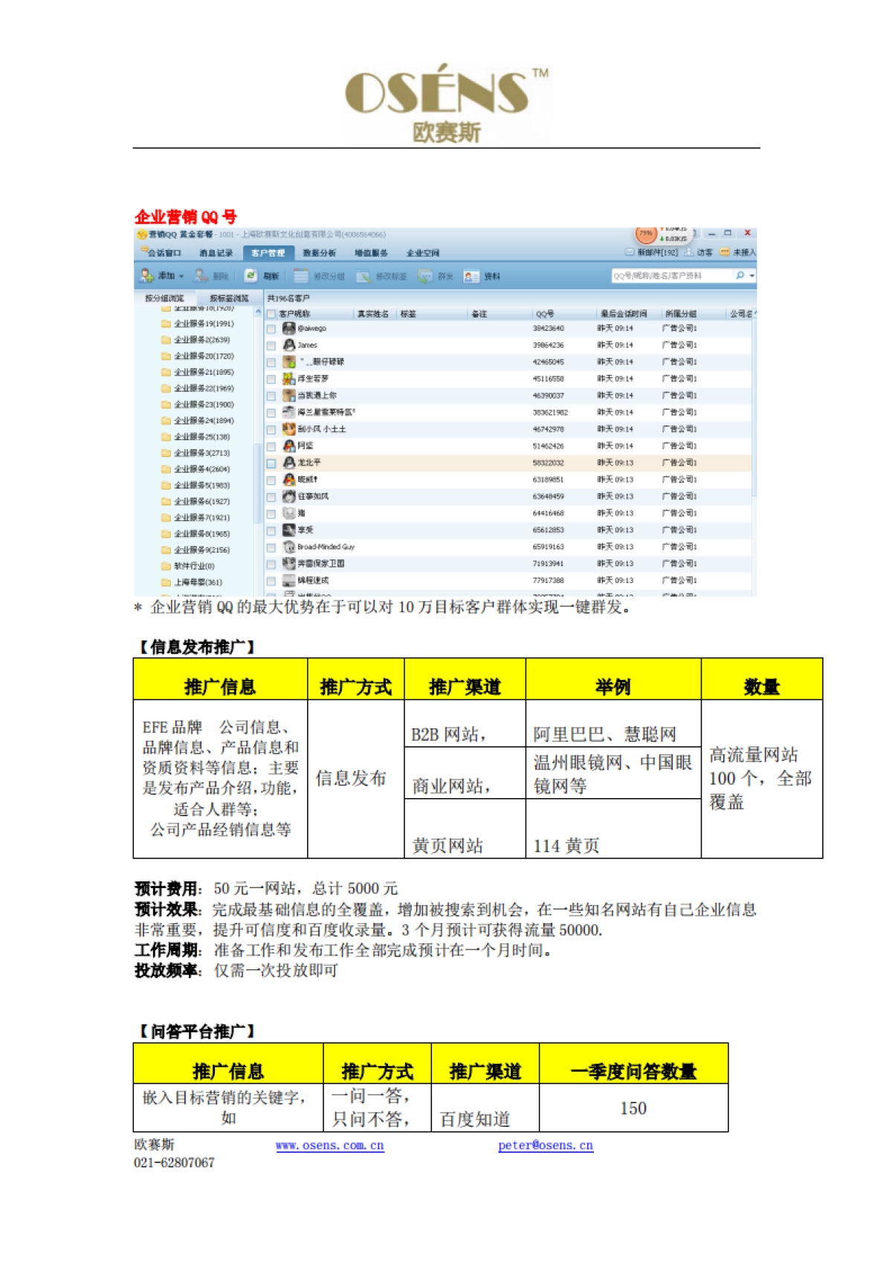Click the 修改标签 toolbar icon
Image resolution: width=892 pixels, height=1263 pixels.
coord(363,276)
